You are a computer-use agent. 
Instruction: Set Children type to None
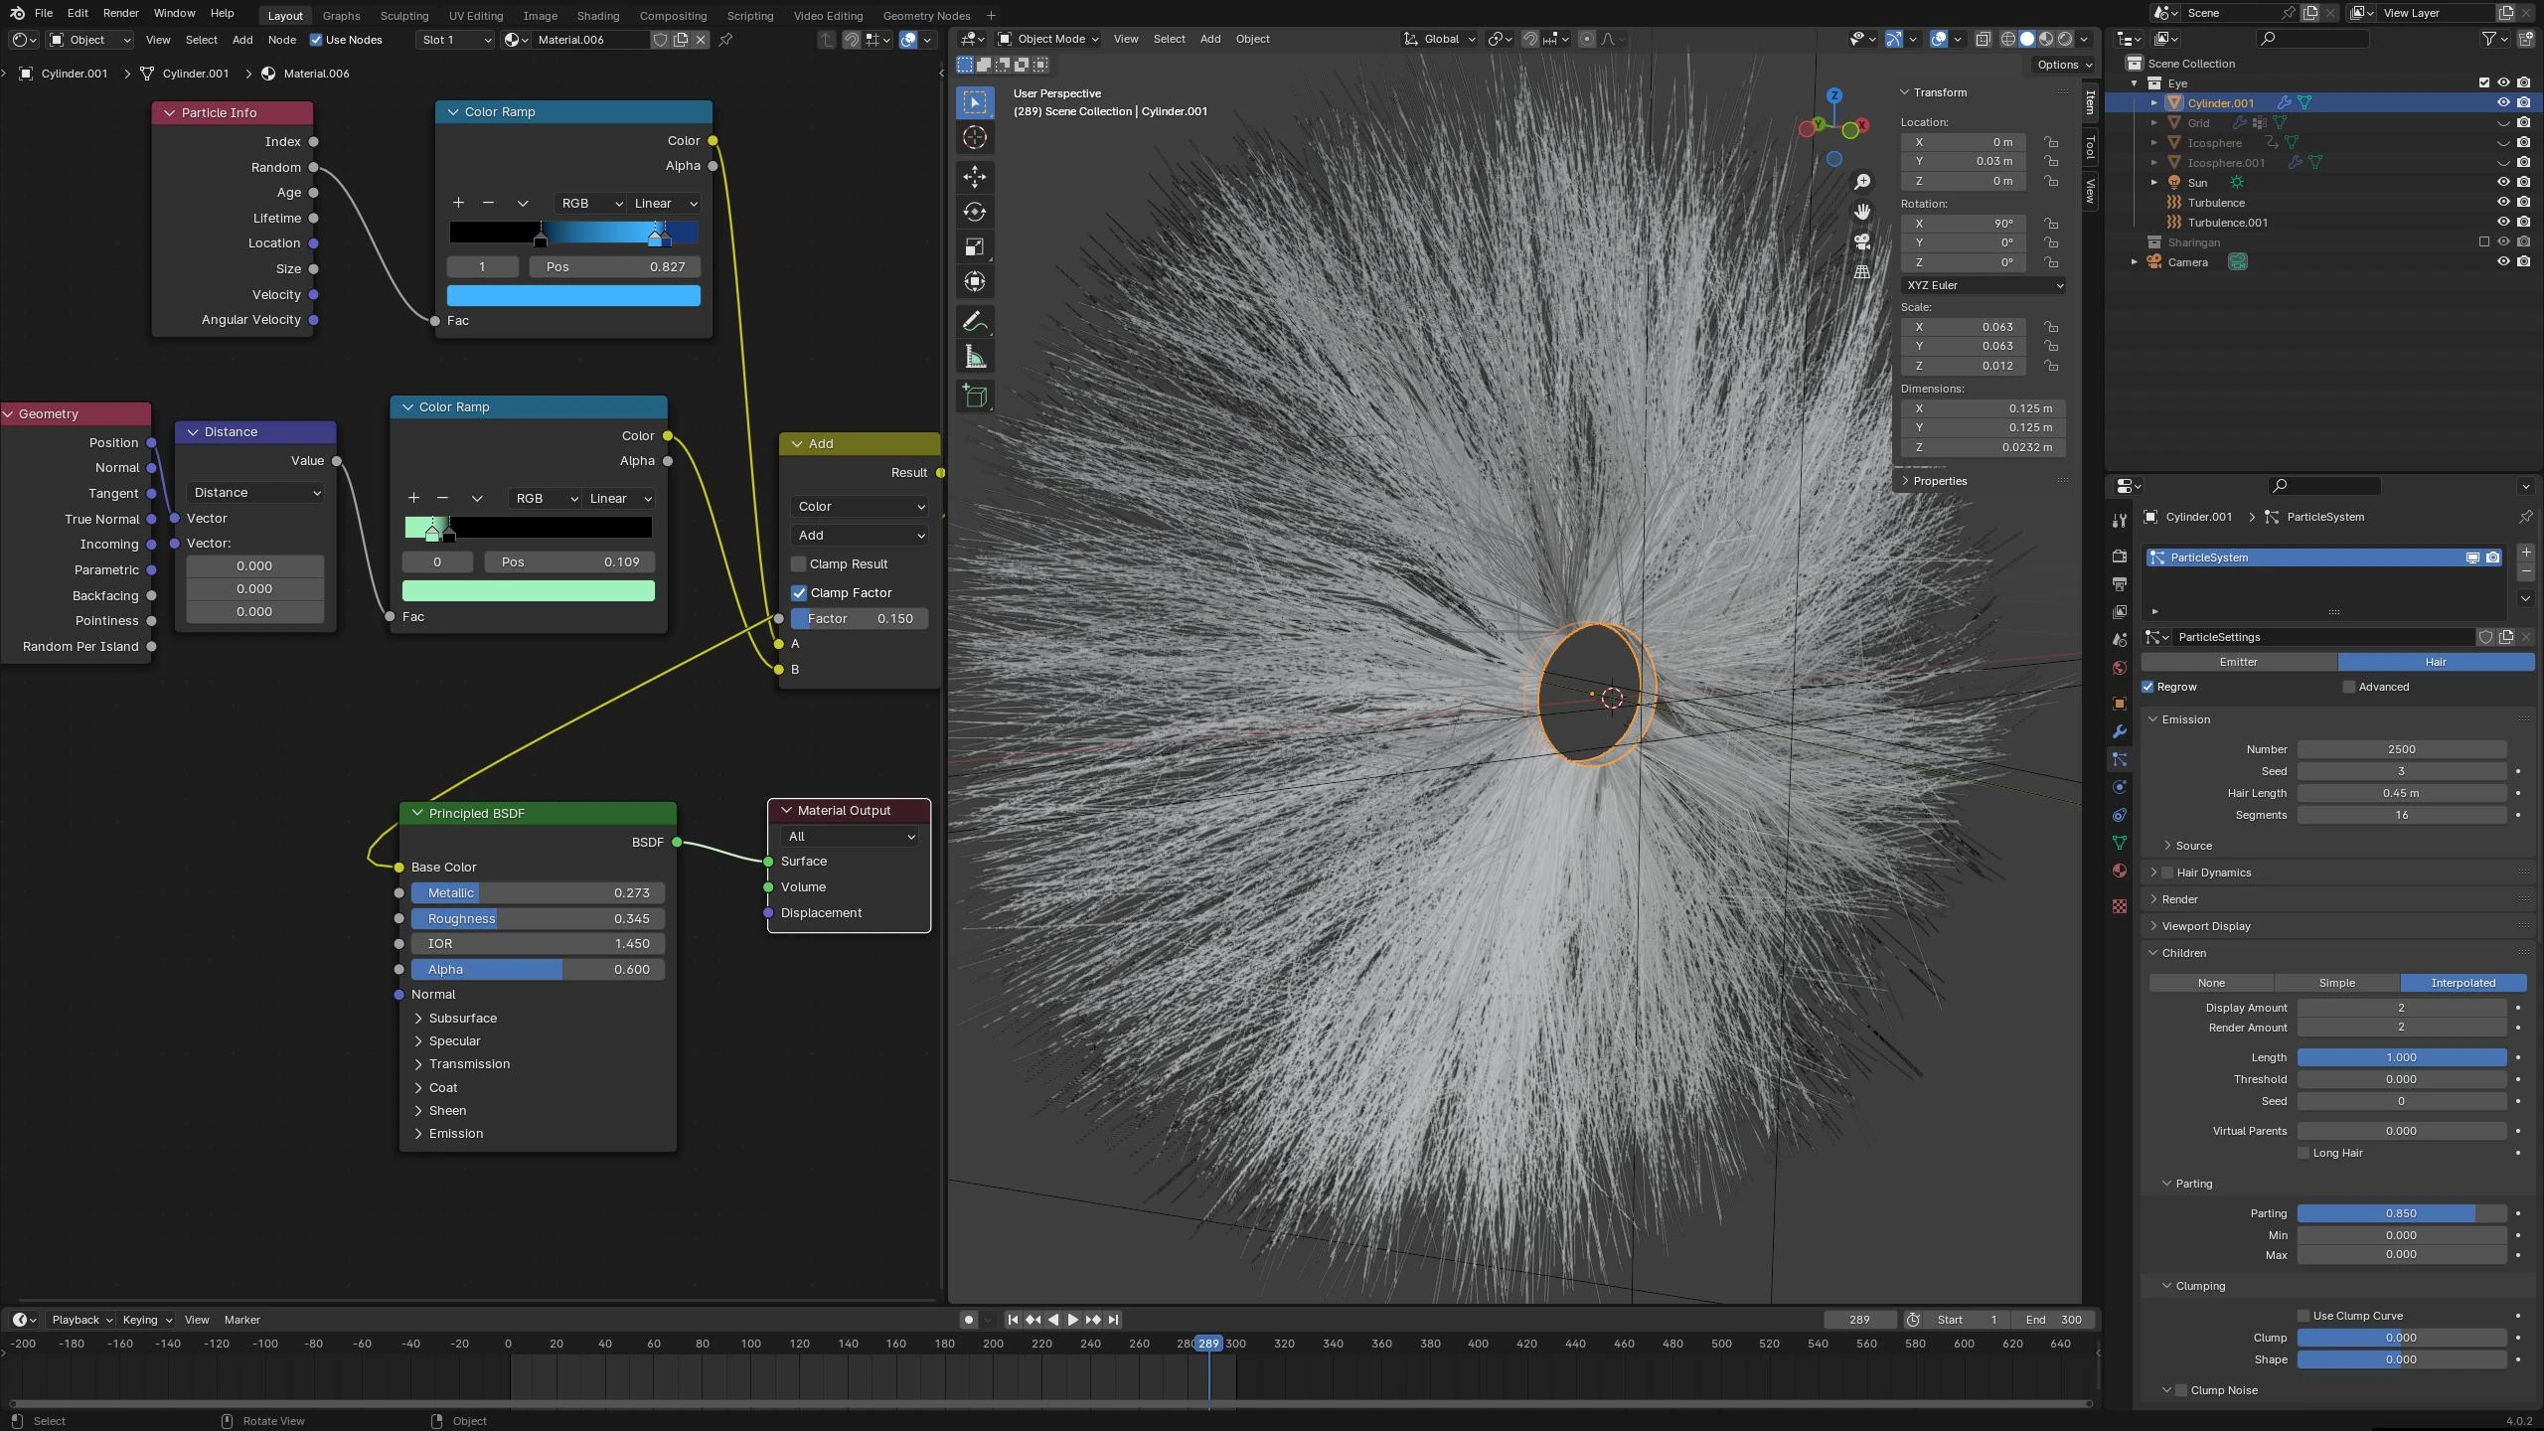click(x=2211, y=983)
